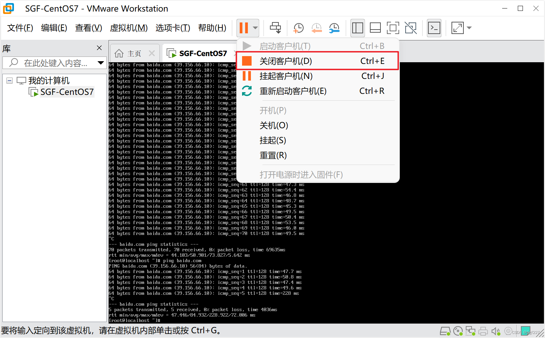This screenshot has height=338, width=545.
Task: Take a snapshot with the clock-plus icon
Action: click(x=298, y=28)
